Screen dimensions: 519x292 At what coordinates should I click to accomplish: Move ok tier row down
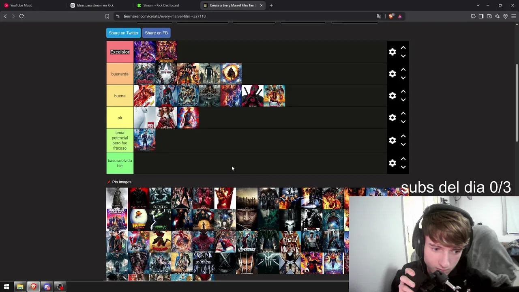coord(403,122)
